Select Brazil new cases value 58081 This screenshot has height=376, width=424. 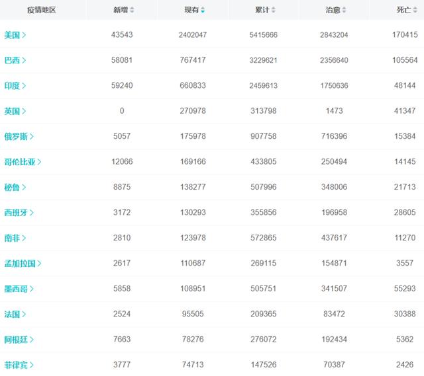122,60
